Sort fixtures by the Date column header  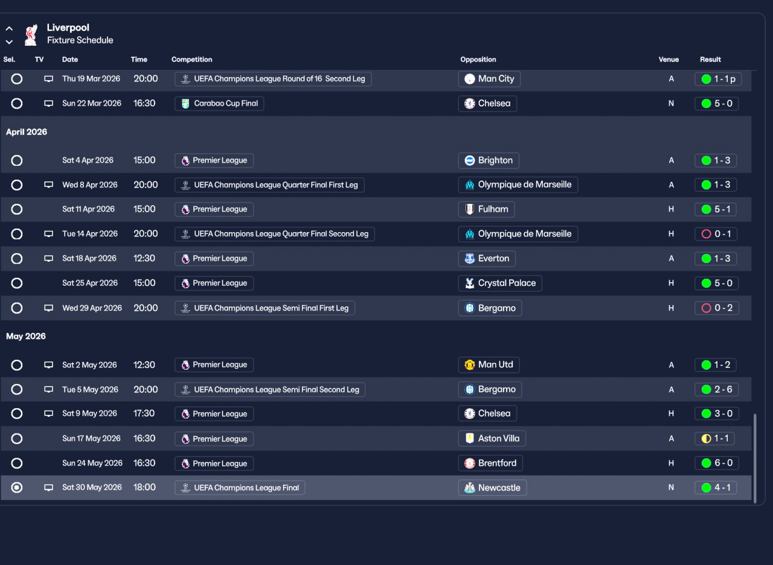pos(70,60)
